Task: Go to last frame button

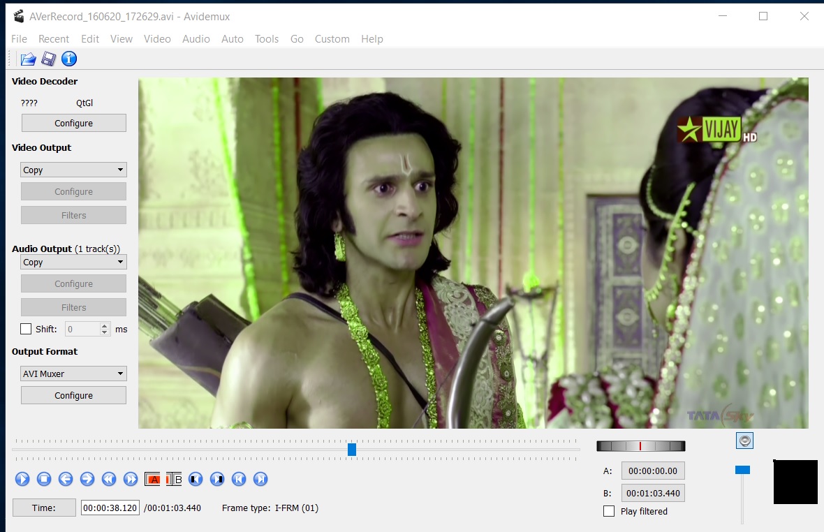Action: pos(260,479)
